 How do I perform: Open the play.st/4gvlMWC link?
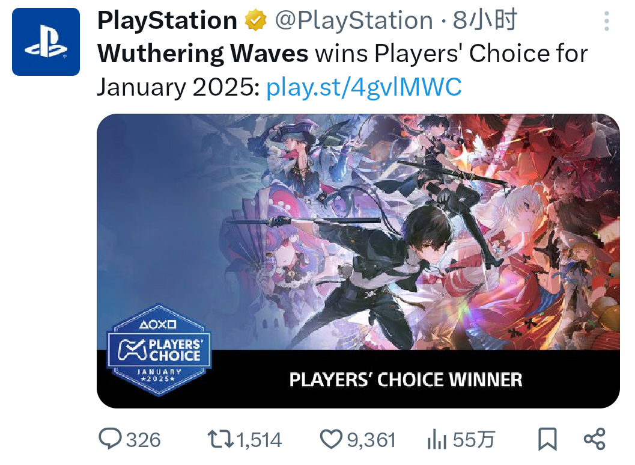click(363, 88)
